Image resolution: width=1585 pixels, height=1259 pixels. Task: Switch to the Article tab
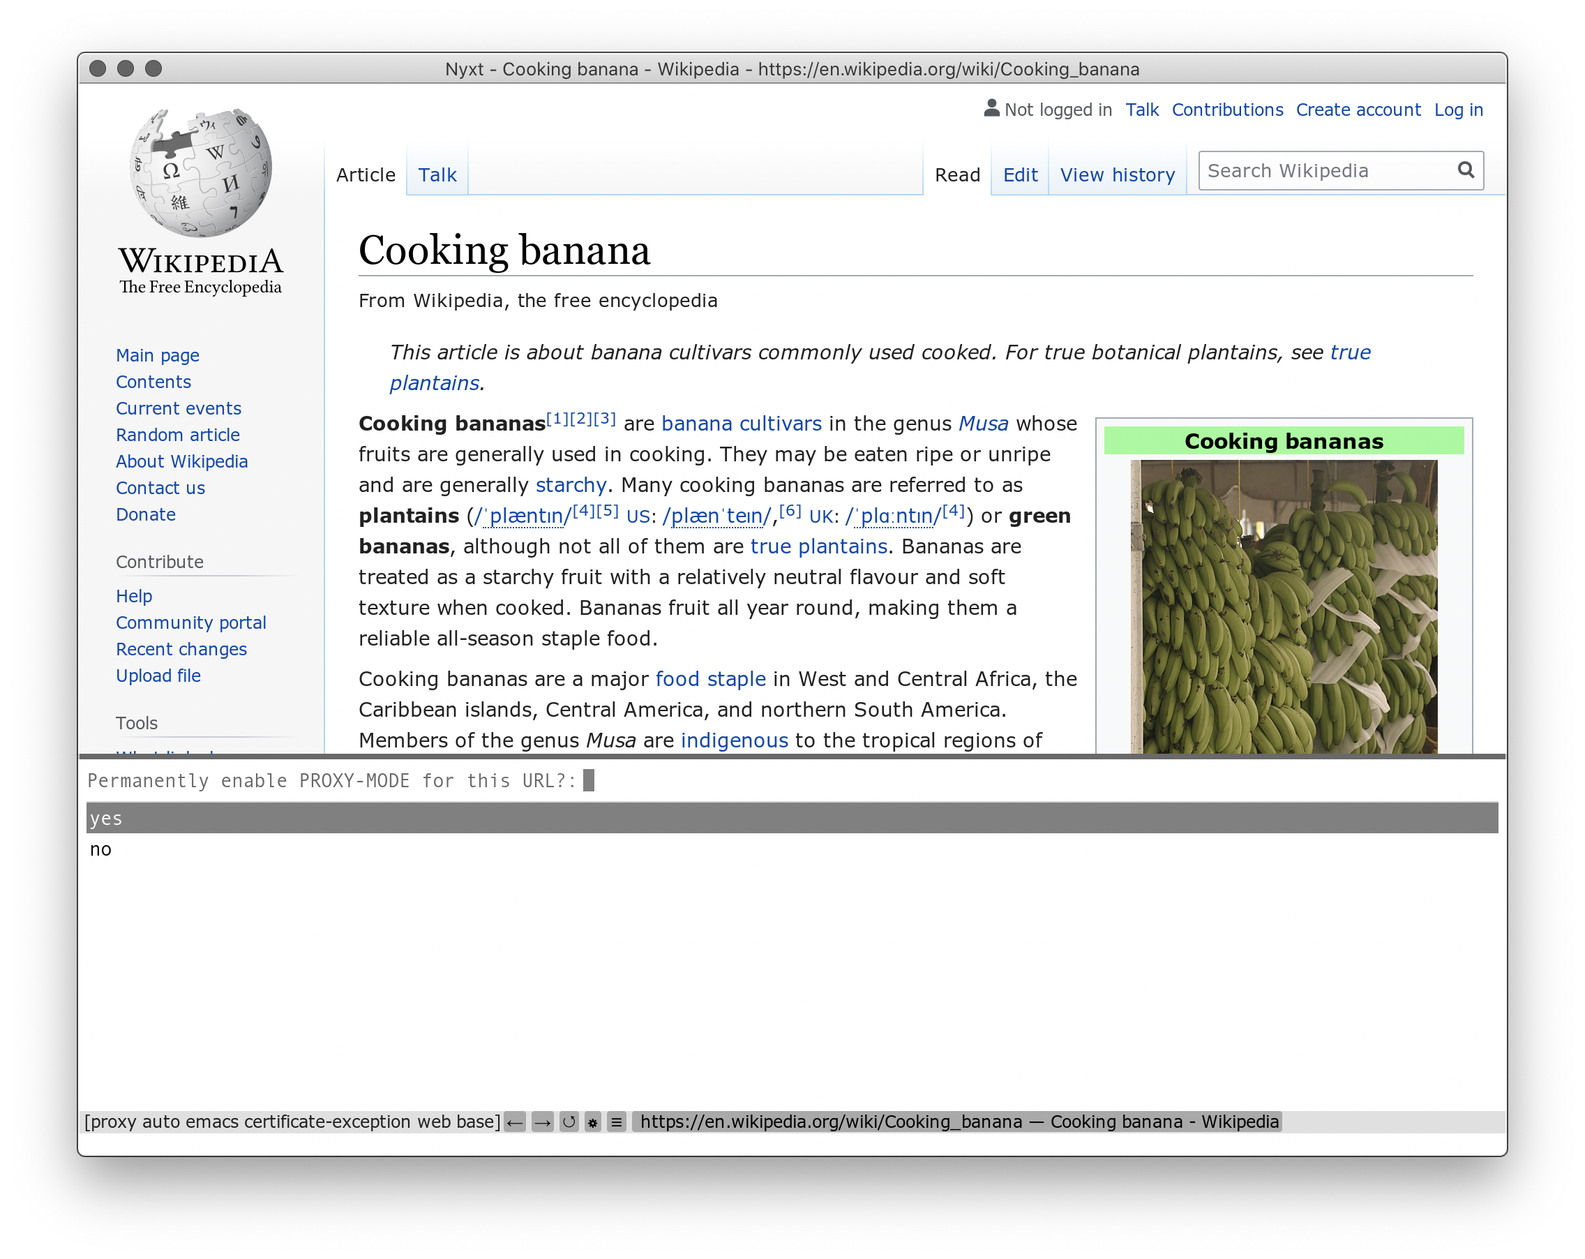(x=366, y=175)
